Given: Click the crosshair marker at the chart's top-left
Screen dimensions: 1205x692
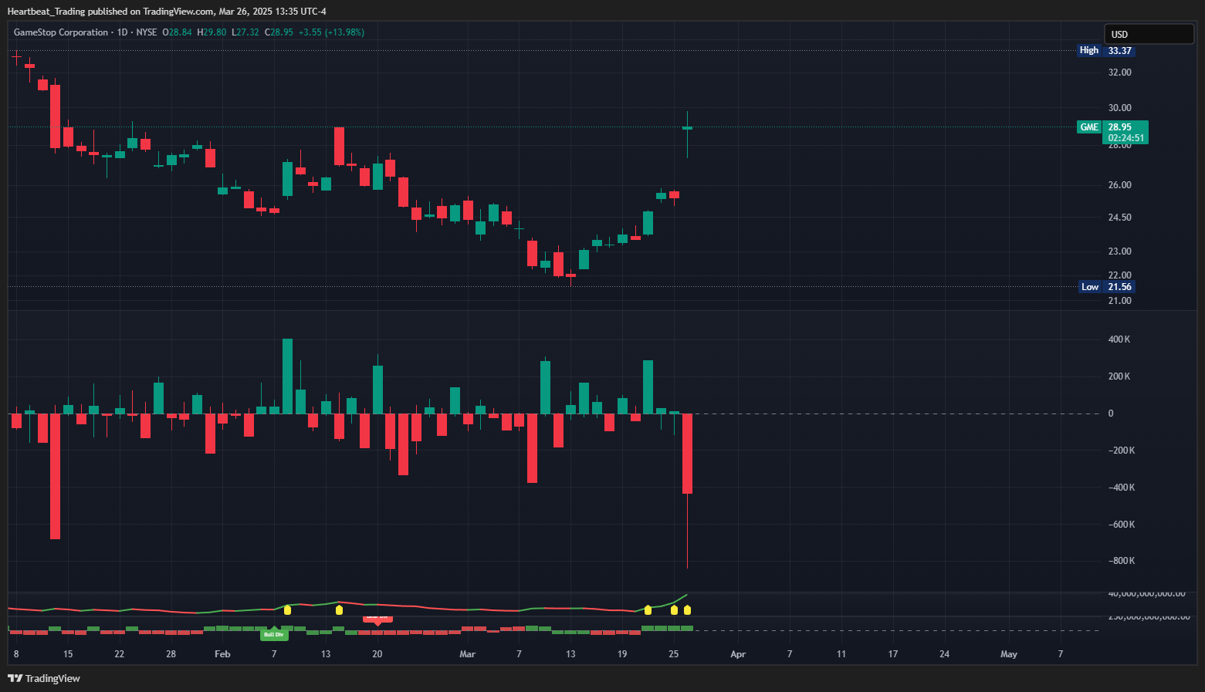Looking at the screenshot, I should [16, 56].
